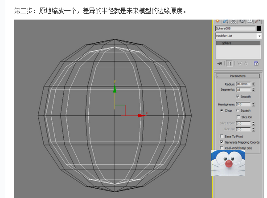Check Base To Pivot option

222,136
